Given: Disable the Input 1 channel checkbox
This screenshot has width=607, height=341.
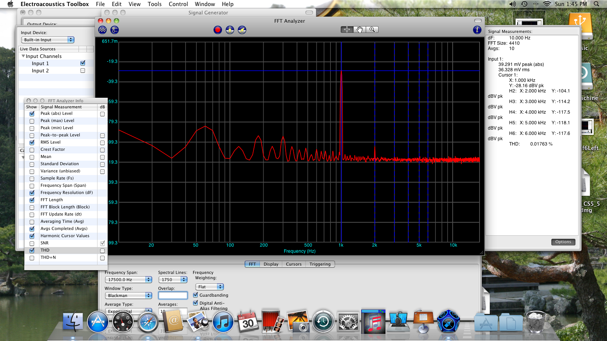Looking at the screenshot, I should pos(83,63).
